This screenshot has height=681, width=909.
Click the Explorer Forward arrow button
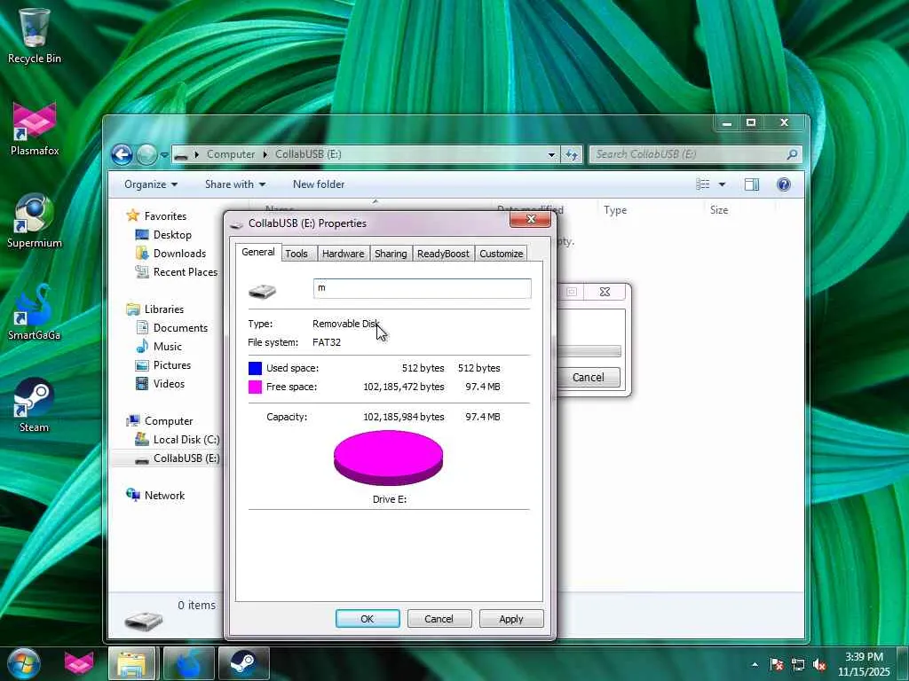coord(146,154)
